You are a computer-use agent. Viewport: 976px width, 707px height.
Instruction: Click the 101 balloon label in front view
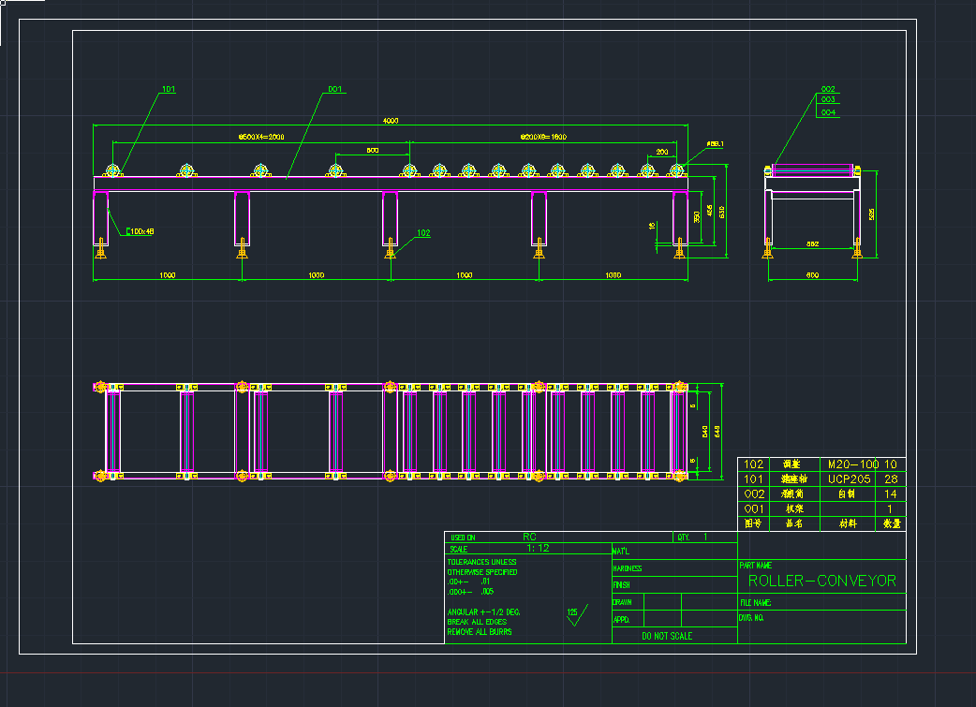click(x=169, y=90)
